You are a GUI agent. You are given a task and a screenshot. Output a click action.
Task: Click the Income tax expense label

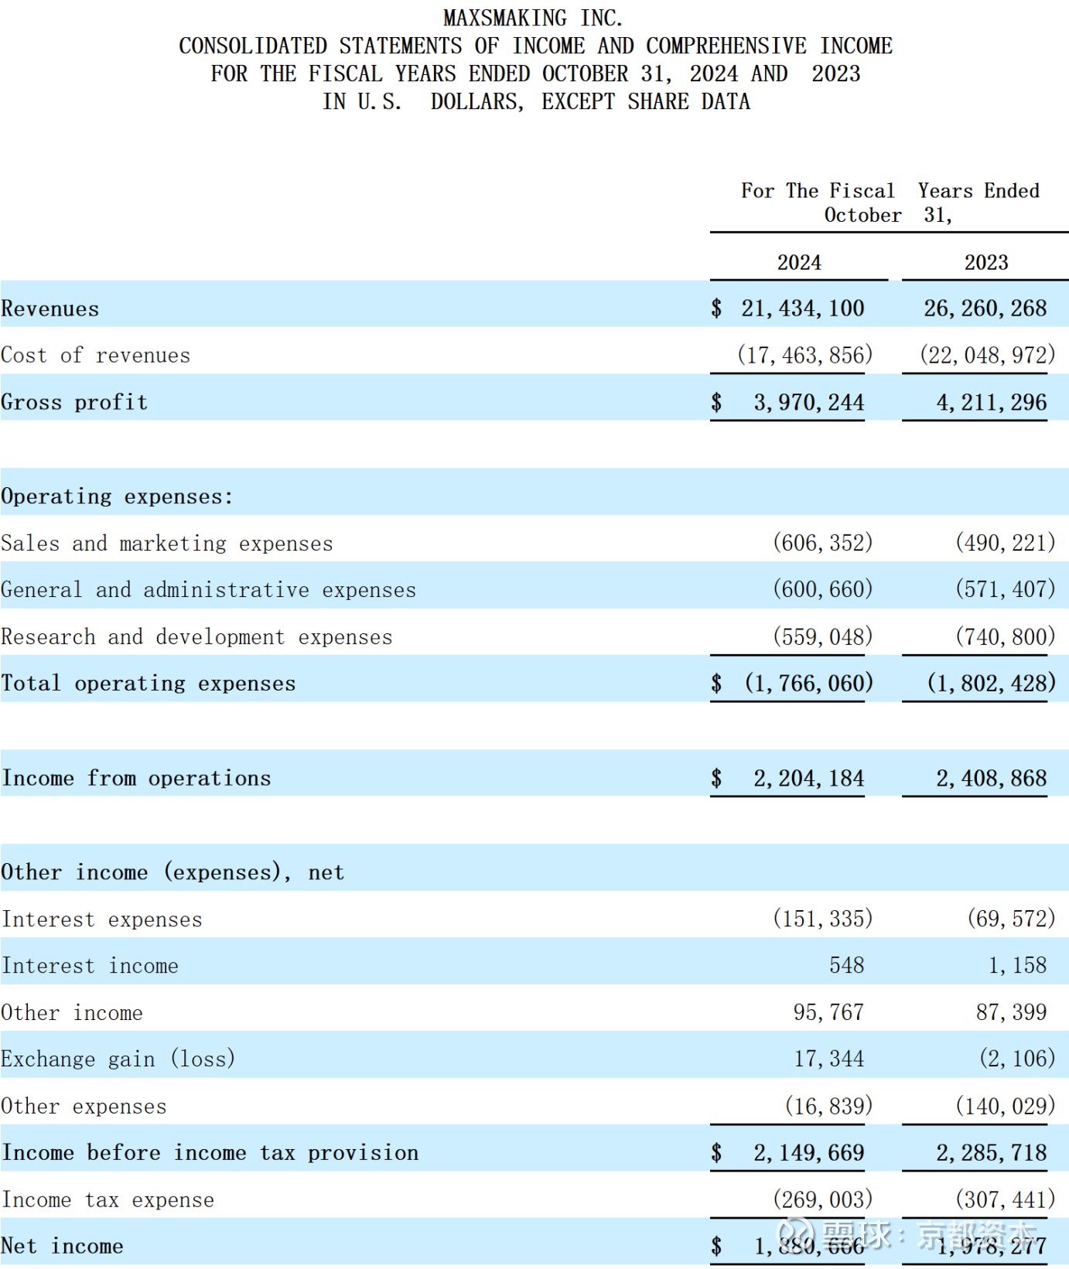point(108,1200)
